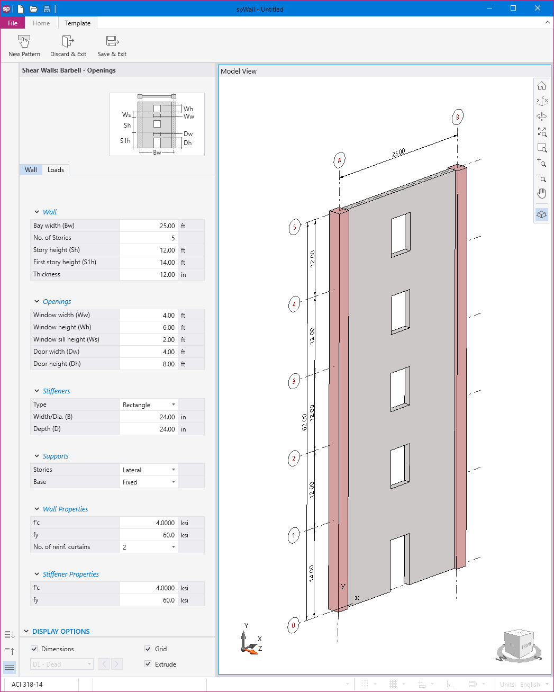Edit the Window height (Wh) field
The width and height of the screenshot is (554, 692).
pyautogui.click(x=149, y=328)
